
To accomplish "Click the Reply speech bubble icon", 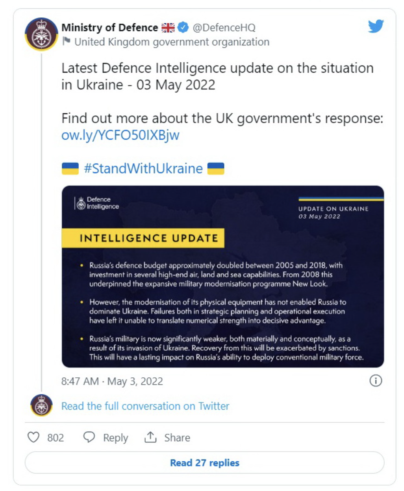I will (89, 437).
